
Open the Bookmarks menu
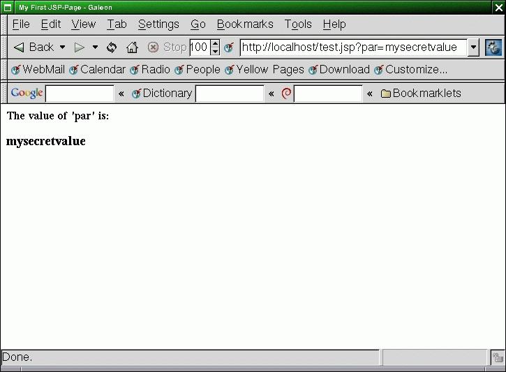[x=244, y=24]
